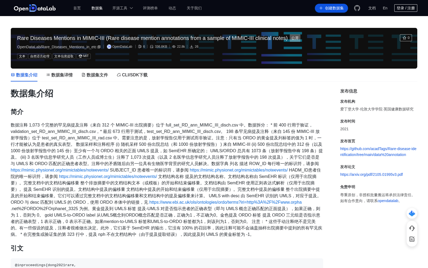Click the 公开 visibility badge
The height and width of the screenshot is (268, 428).
(295, 38)
